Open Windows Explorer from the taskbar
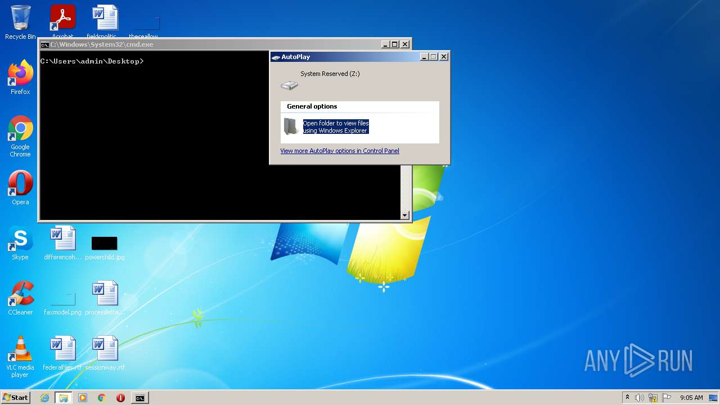The image size is (720, 405). (64, 398)
